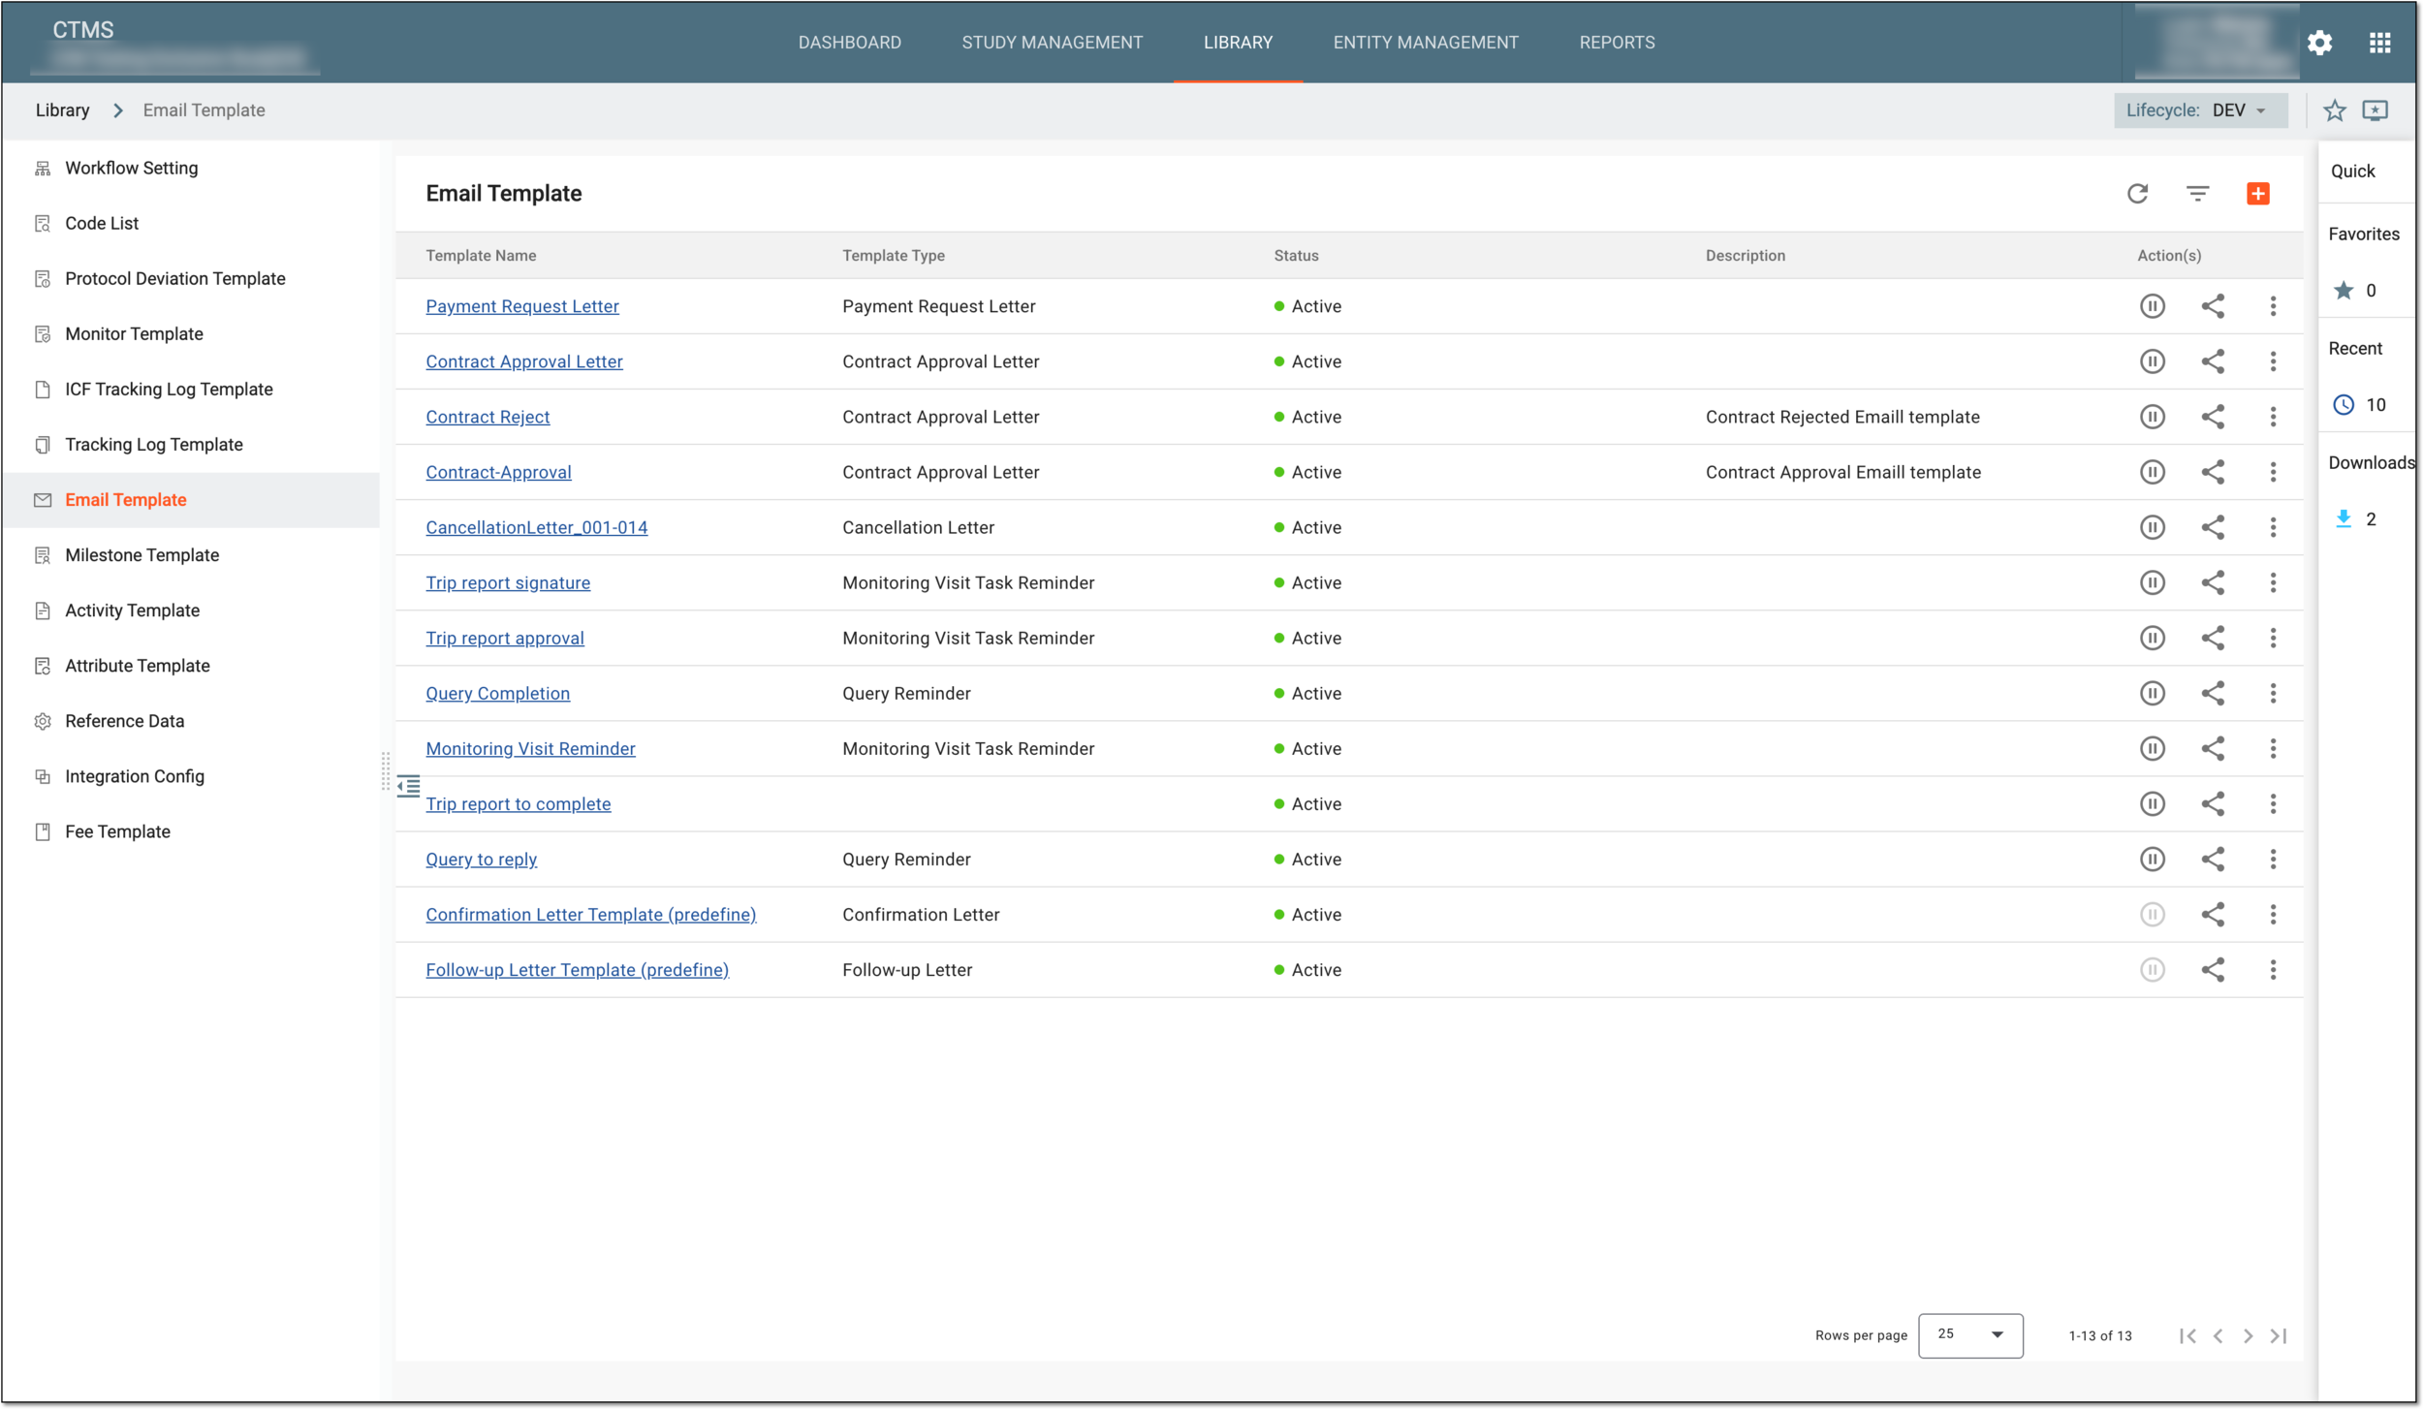Open Downloads icon in Quick panel
Viewport: 2423px width, 1409px height.
tap(2344, 518)
